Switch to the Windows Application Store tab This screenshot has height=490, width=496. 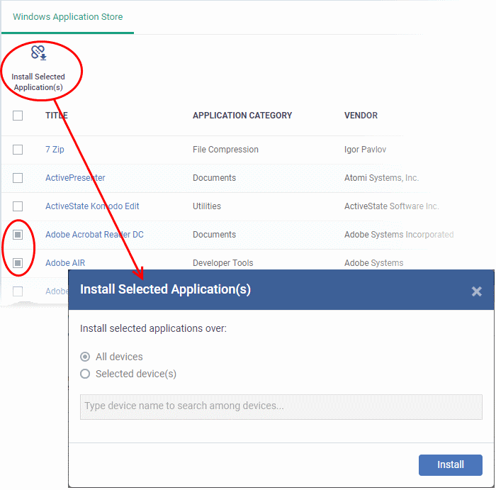tap(68, 17)
